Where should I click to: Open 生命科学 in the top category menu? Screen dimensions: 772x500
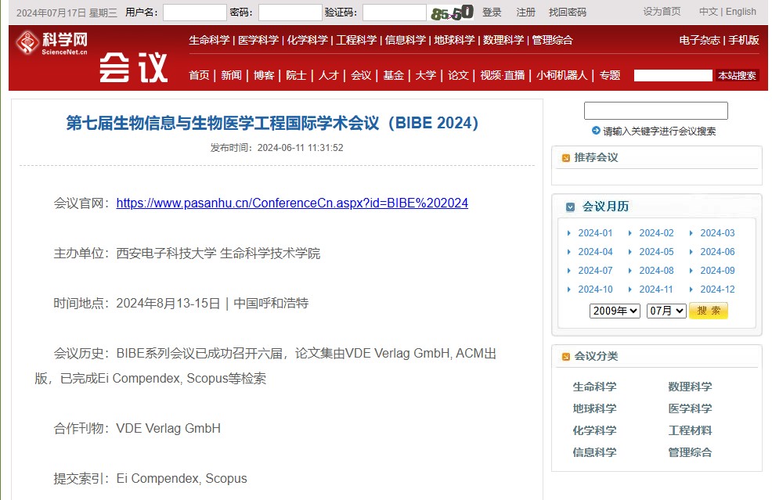coord(209,40)
